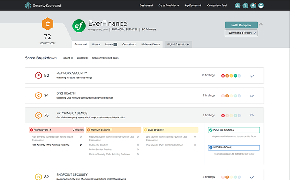Click the ENDPOINT SECURITY title

coord(72,174)
